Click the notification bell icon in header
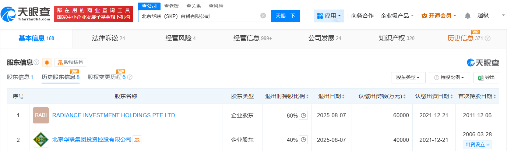This screenshot has height=151, width=507. [x=468, y=15]
